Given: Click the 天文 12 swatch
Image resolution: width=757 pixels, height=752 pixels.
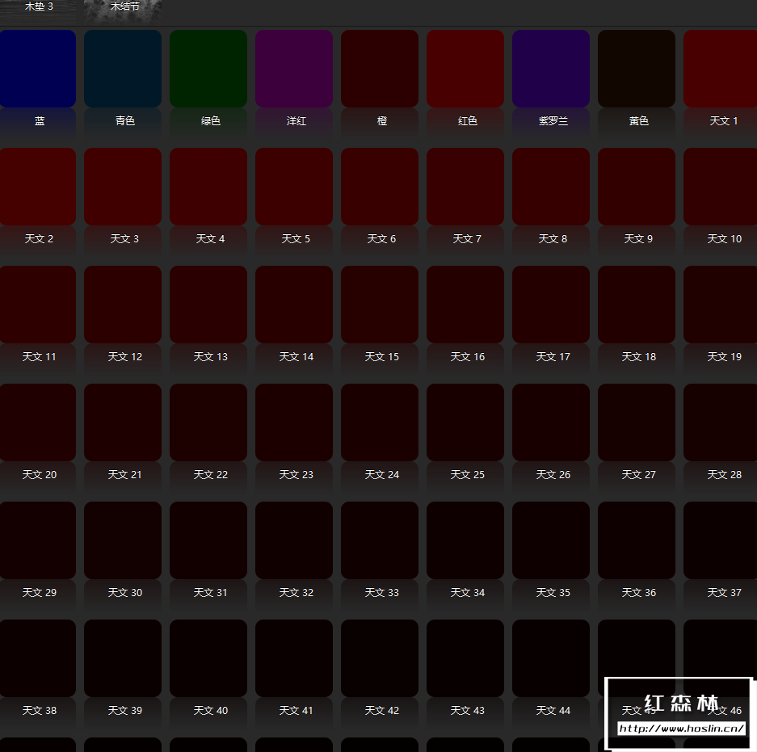Looking at the screenshot, I should [x=123, y=304].
